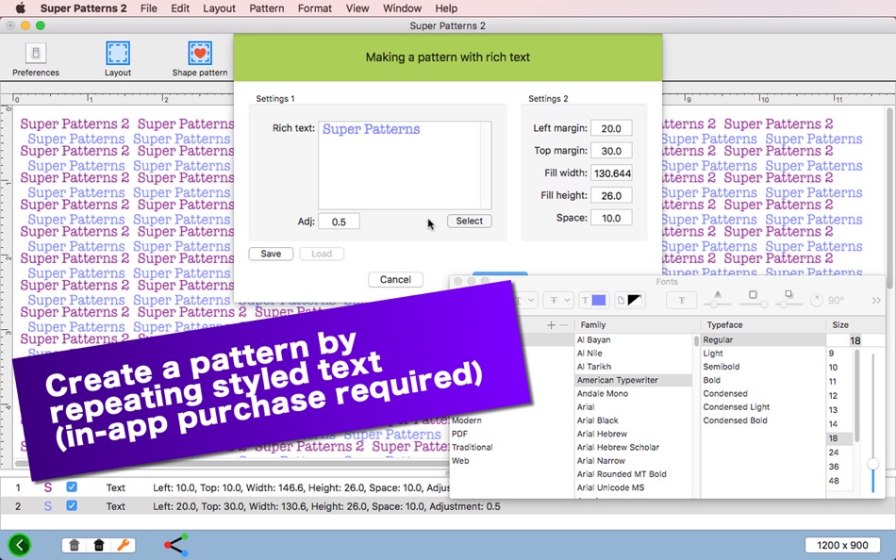
Task: Click the Fill height field
Action: point(611,195)
